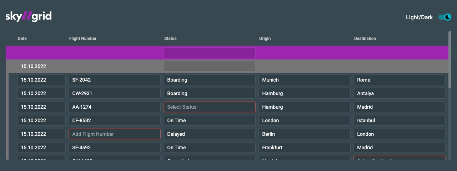The image size is (457, 171).
Task: Open Hamburg origin for flight AA-1274
Action: pyautogui.click(x=305, y=107)
